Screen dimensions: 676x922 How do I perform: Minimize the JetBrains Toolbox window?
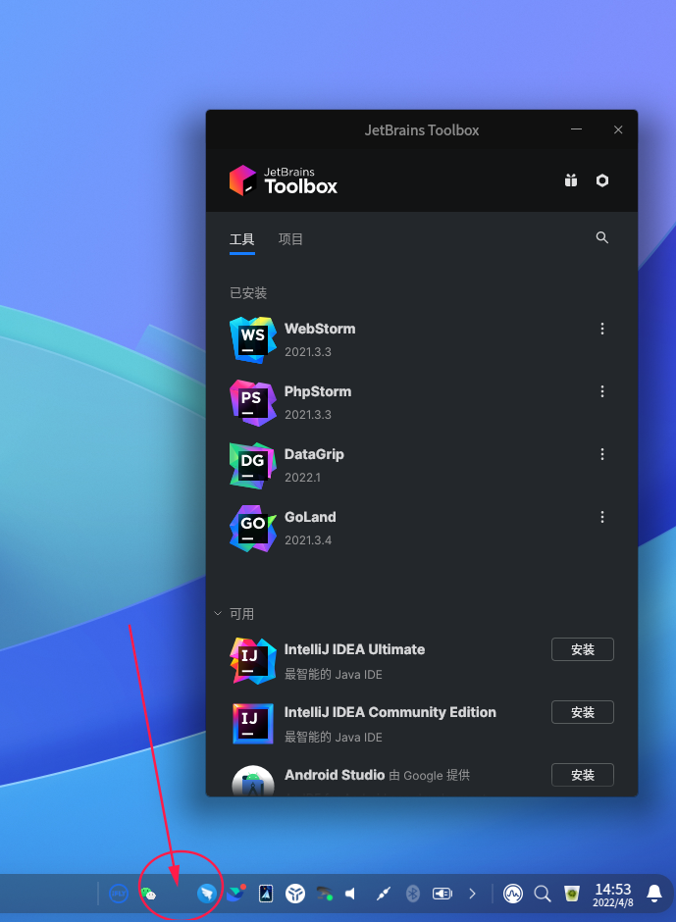point(577,129)
